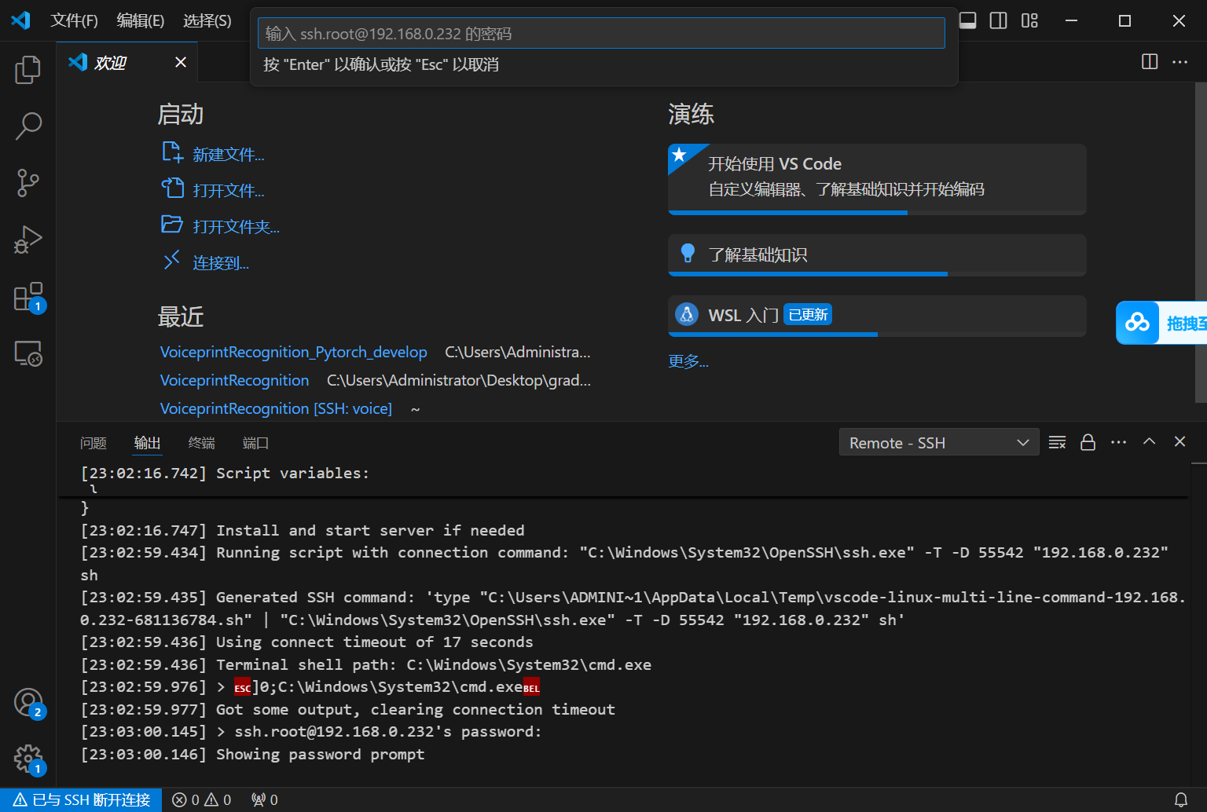Toggle panel layout icon in title bar
This screenshot has width=1207, height=812.
(968, 20)
